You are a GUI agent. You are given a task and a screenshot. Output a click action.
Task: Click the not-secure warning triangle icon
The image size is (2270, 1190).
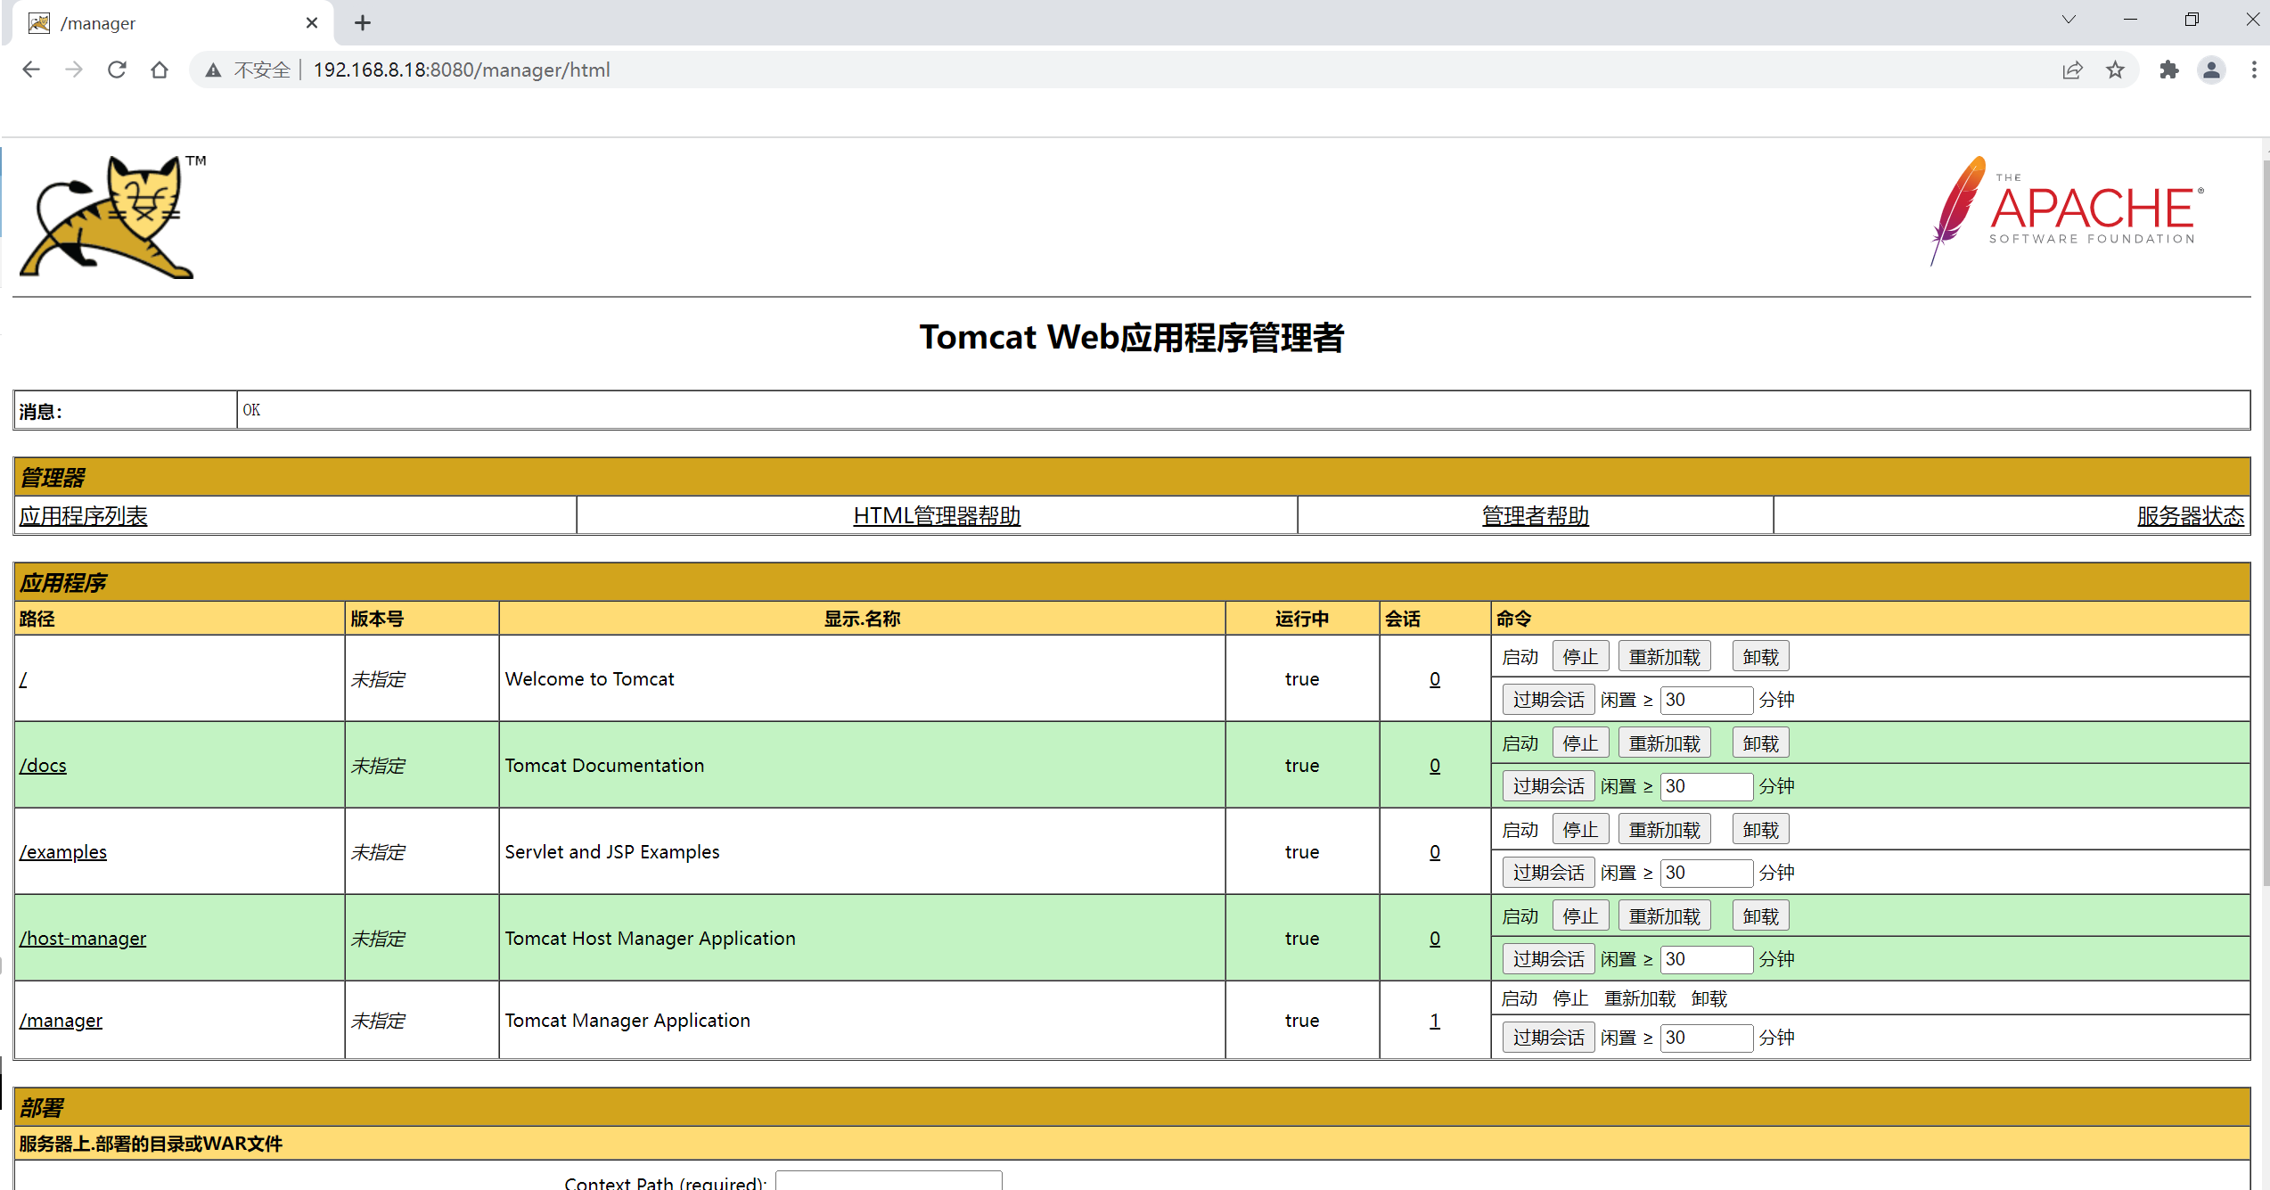[x=213, y=70]
